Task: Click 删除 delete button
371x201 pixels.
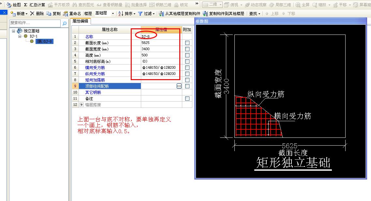Action: point(37,14)
